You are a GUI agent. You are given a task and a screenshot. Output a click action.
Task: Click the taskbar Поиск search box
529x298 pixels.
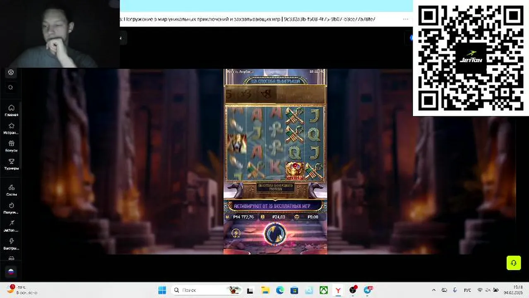206,290
